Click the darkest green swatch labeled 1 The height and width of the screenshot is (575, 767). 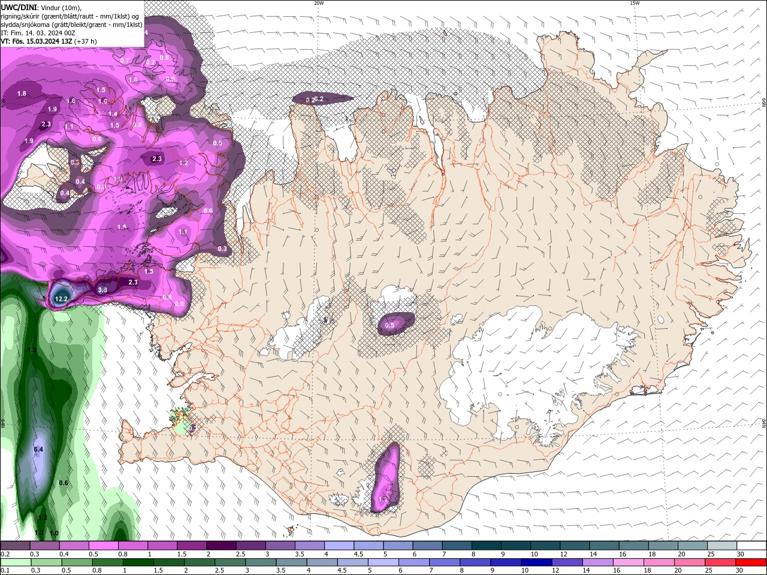tap(139, 562)
